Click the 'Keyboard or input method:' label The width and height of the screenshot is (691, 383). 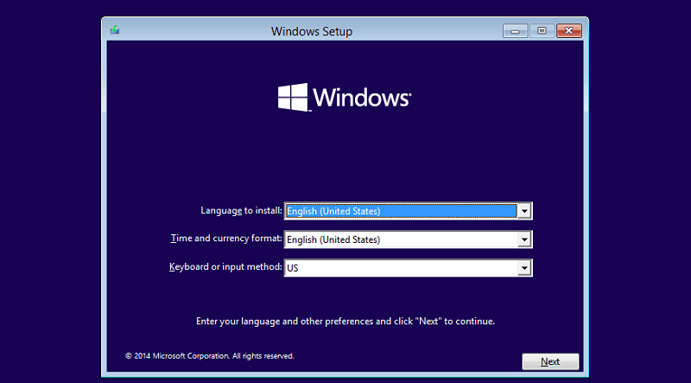click(225, 267)
